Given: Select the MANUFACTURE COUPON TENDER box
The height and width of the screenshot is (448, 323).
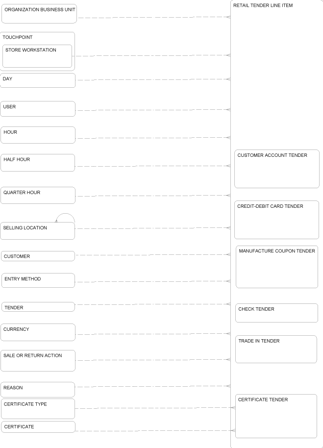Looking at the screenshot, I should click(x=277, y=267).
